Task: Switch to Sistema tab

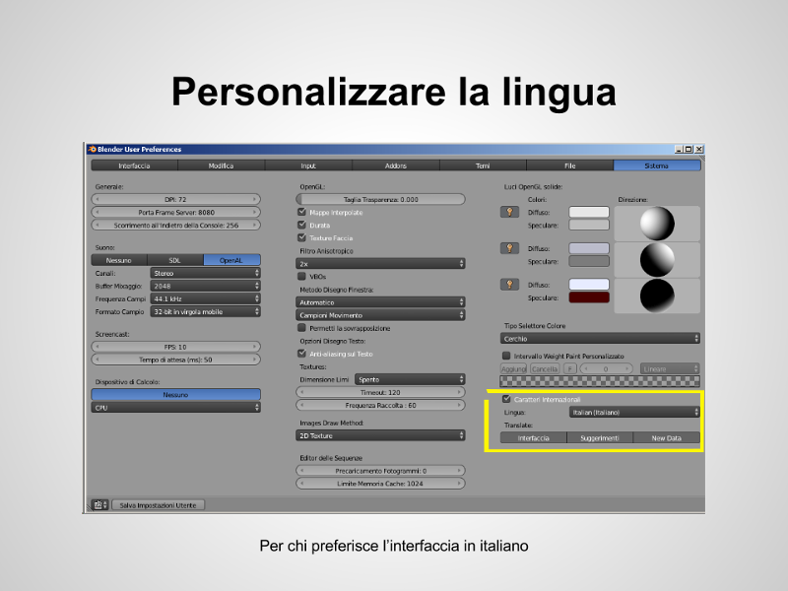Action: [x=657, y=165]
